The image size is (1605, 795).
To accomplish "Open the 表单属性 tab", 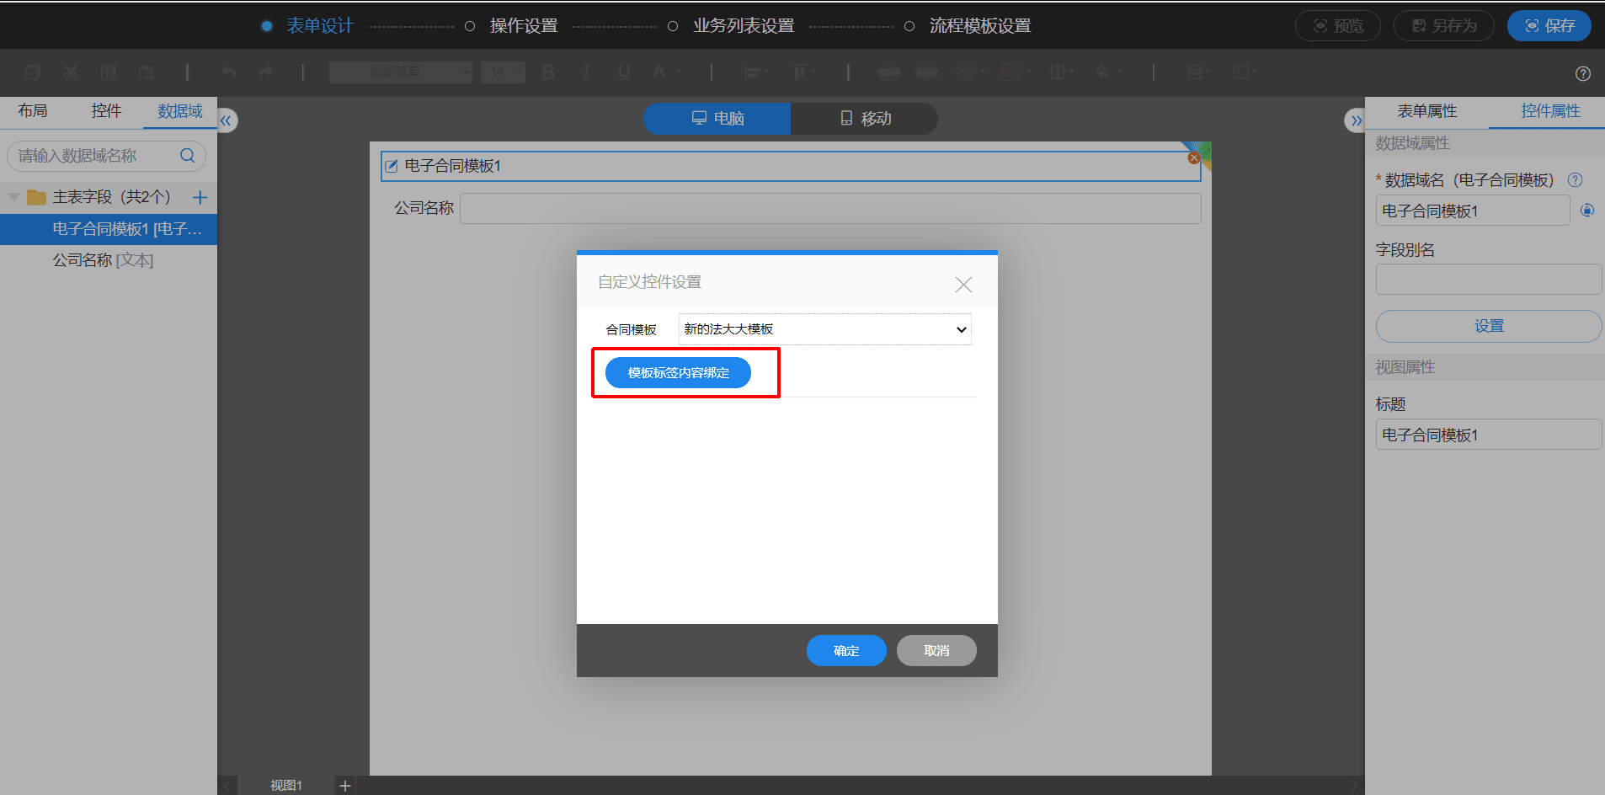I will pos(1426,111).
